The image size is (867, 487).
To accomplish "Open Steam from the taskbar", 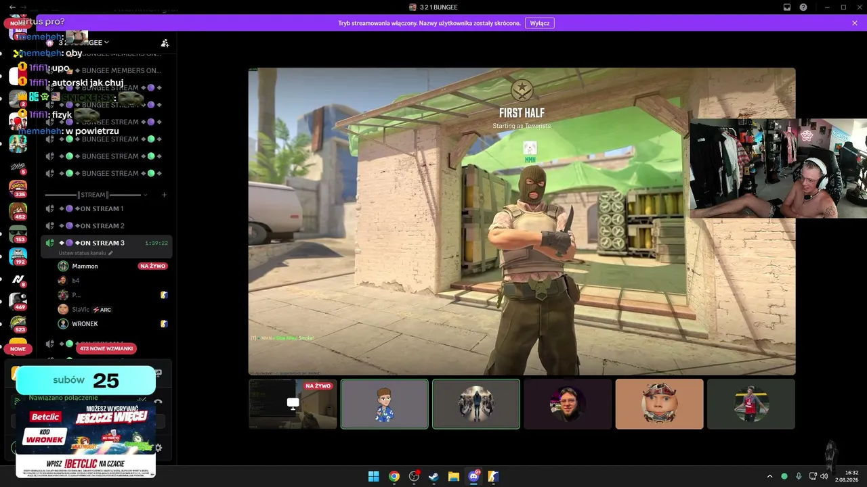I will point(433,476).
